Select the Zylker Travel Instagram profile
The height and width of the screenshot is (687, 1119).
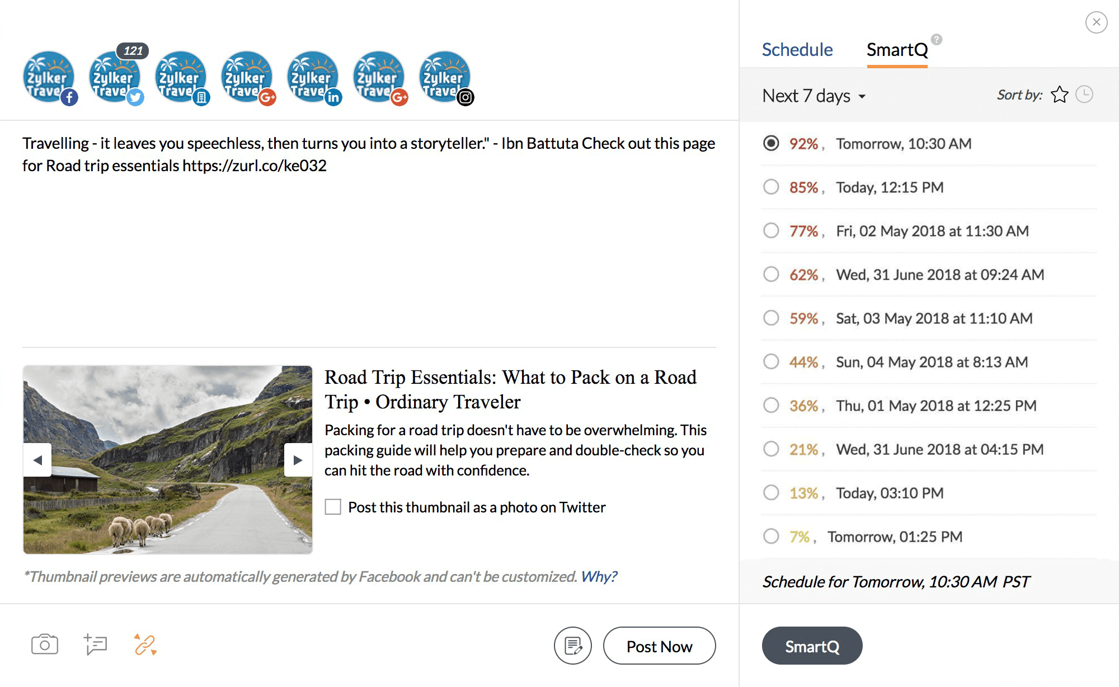point(445,78)
